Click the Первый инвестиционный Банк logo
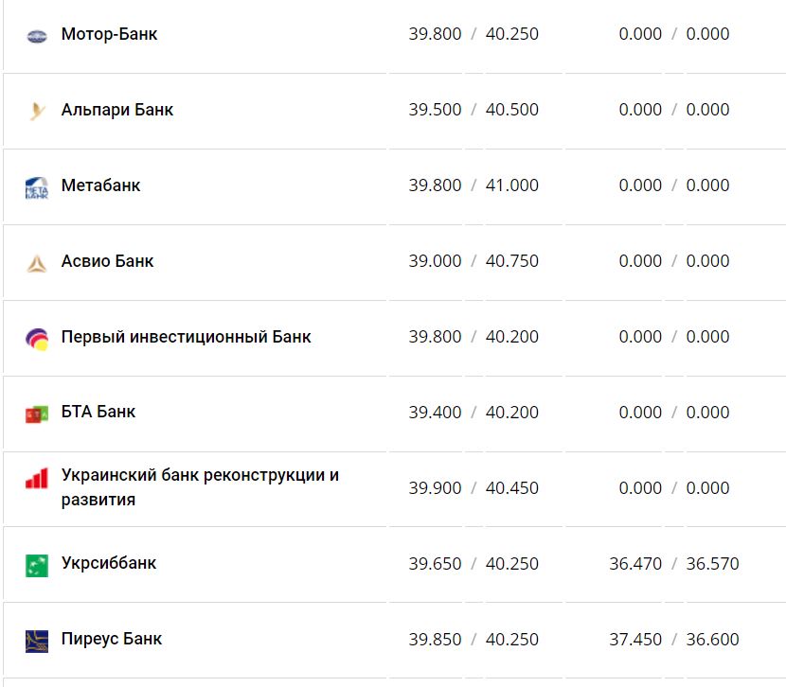 pos(36,339)
